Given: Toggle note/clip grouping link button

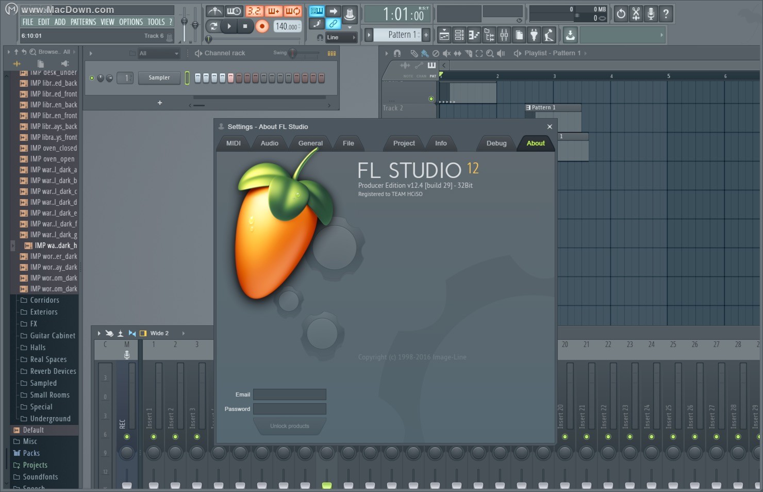Looking at the screenshot, I should tap(333, 24).
